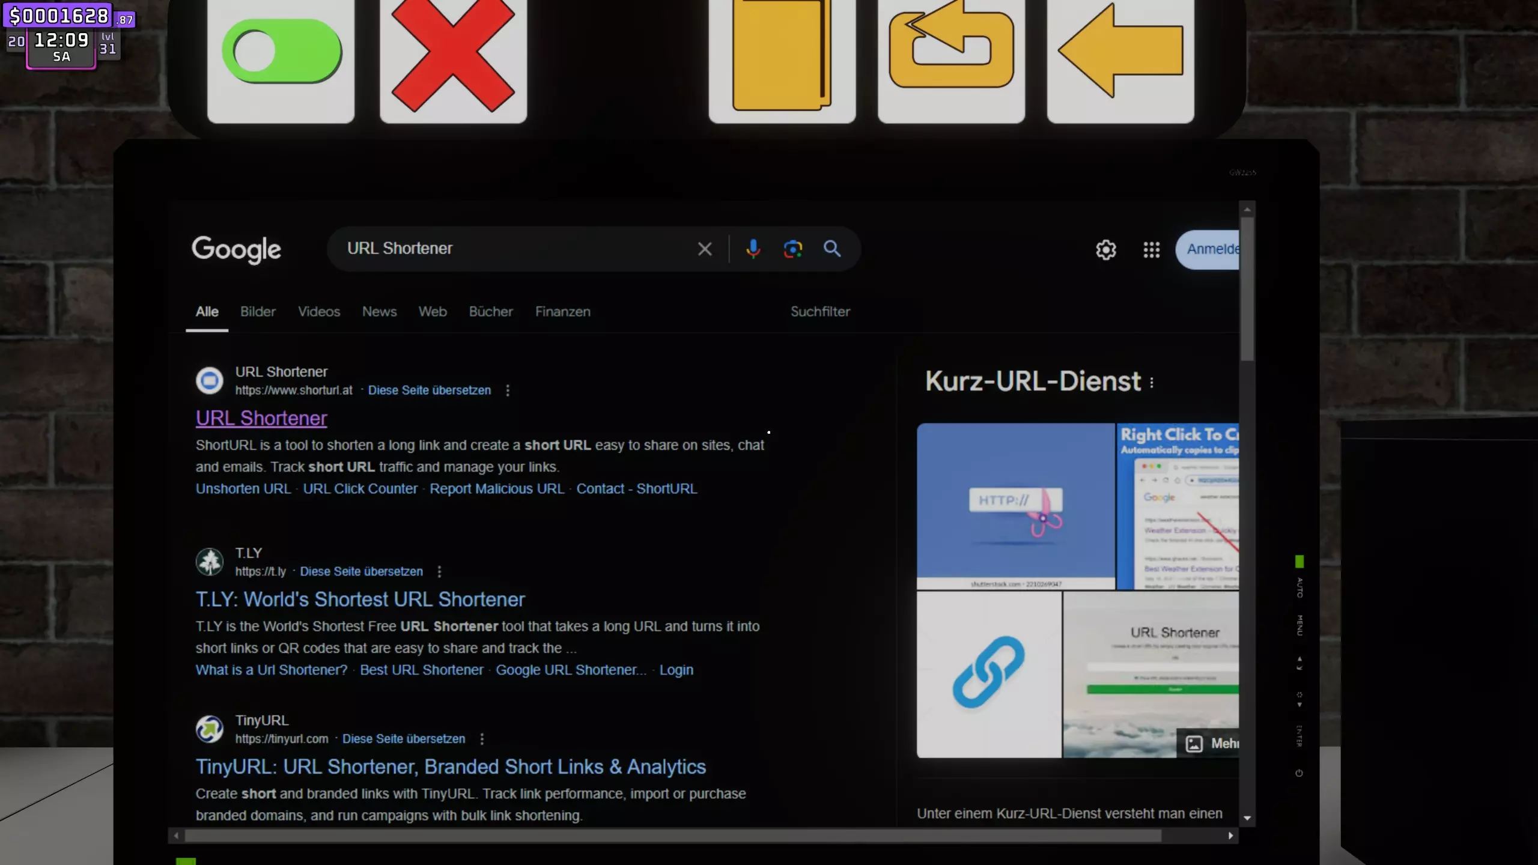The height and width of the screenshot is (865, 1538).
Task: Open the T.LY: World's Shortest URL Shortener link
Action: pos(360,599)
